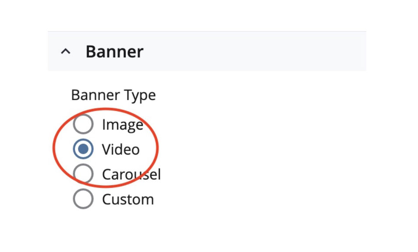418x252 pixels.
Task: Click blank right side of Banner header bar
Action: tap(263, 52)
